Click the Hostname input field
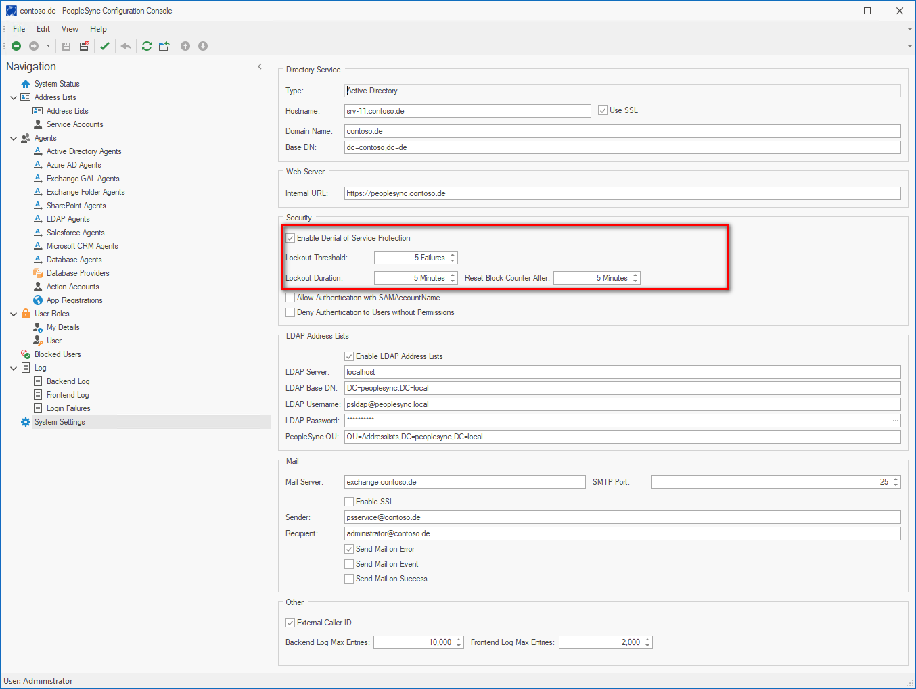Viewport: 916px width, 689px height. tap(467, 111)
